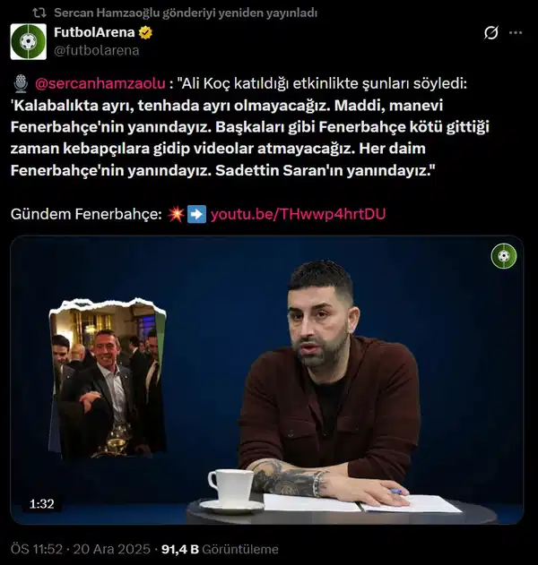The image size is (538, 565).
Task: Click the inset photo of the smiling man
Action: pos(108,379)
